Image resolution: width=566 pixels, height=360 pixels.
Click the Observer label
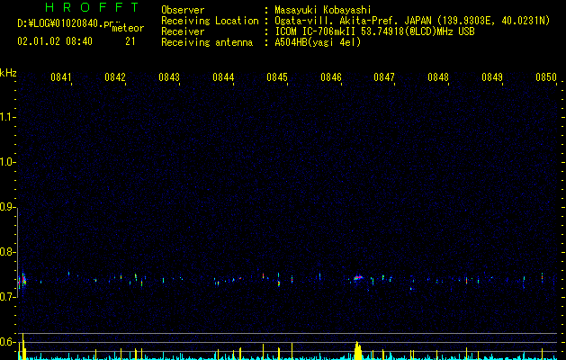pyautogui.click(x=183, y=10)
